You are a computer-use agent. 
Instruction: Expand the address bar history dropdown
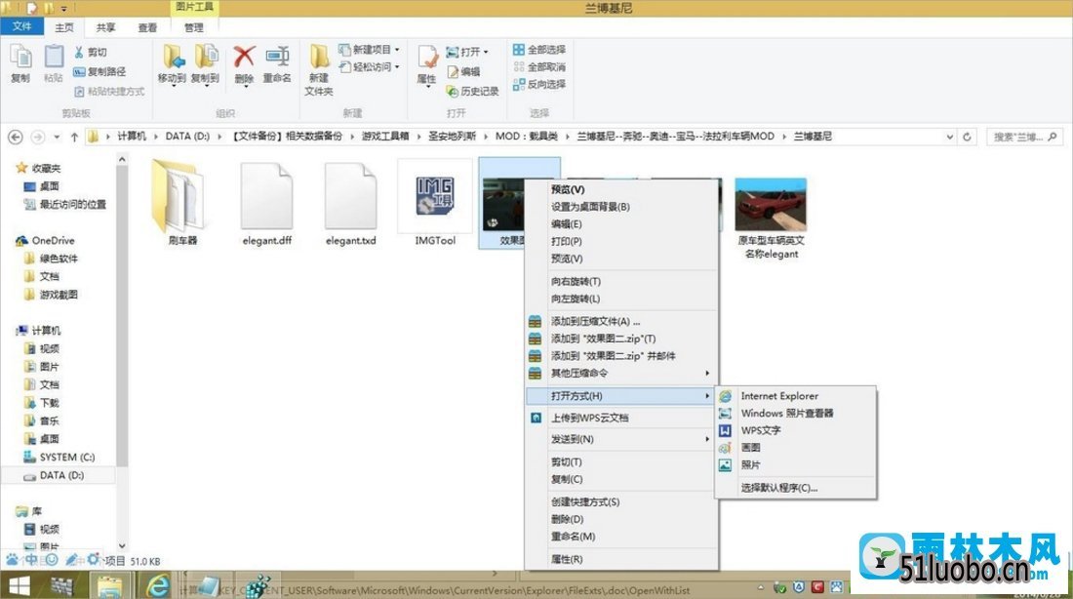[950, 137]
